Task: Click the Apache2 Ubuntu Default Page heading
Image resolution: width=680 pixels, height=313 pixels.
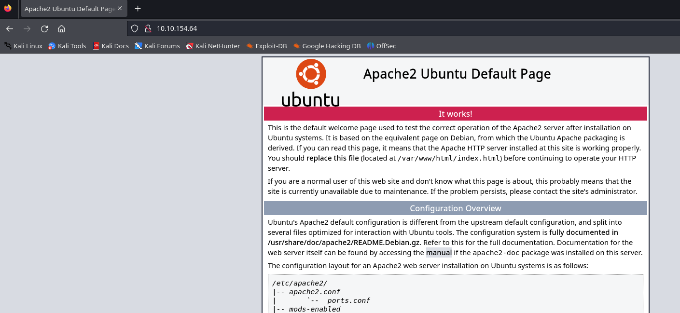Action: (457, 74)
